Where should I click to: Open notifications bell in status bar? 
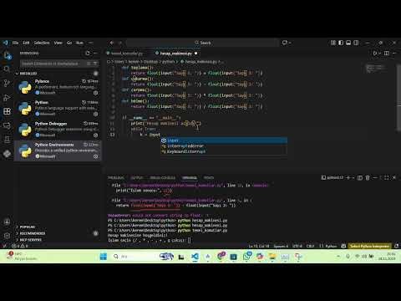tap(397, 246)
